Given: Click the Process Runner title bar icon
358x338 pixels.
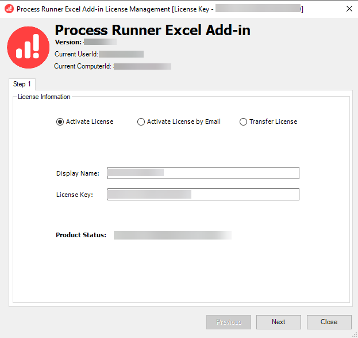Looking at the screenshot, I should pyautogui.click(x=9, y=9).
